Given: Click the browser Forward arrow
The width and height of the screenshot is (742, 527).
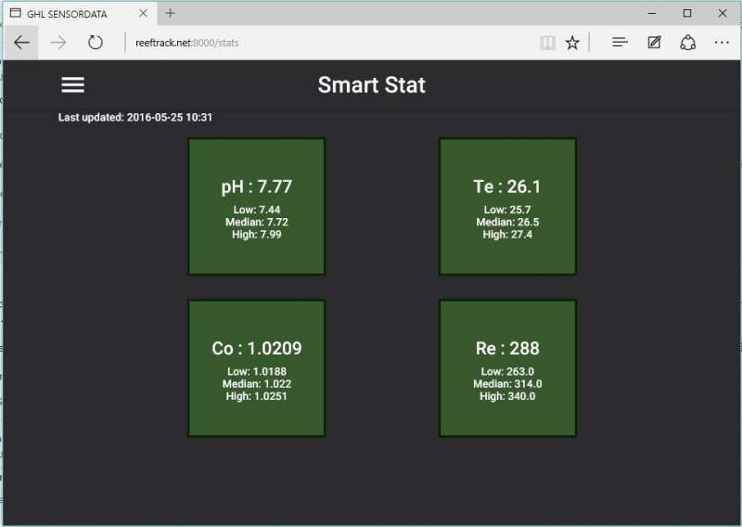Looking at the screenshot, I should [x=58, y=43].
